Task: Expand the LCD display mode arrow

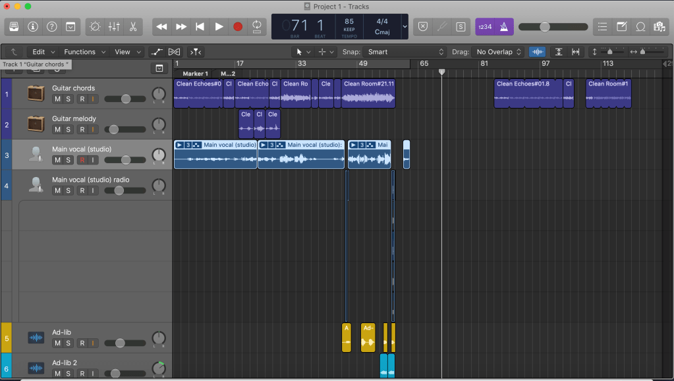Action: coord(405,26)
